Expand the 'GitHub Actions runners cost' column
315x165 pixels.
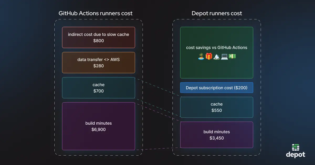coord(98,86)
